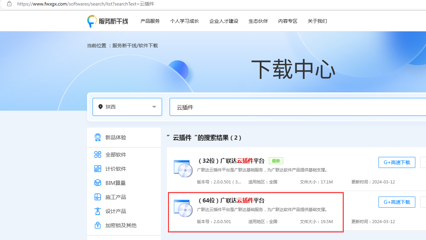Click the 加密锁及其他 lock icon
Image resolution: width=426 pixels, height=240 pixels.
pos(98,225)
